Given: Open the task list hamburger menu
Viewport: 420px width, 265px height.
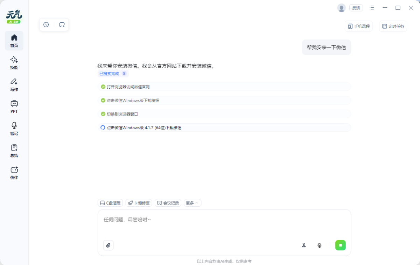Looking at the screenshot, I should [372, 8].
